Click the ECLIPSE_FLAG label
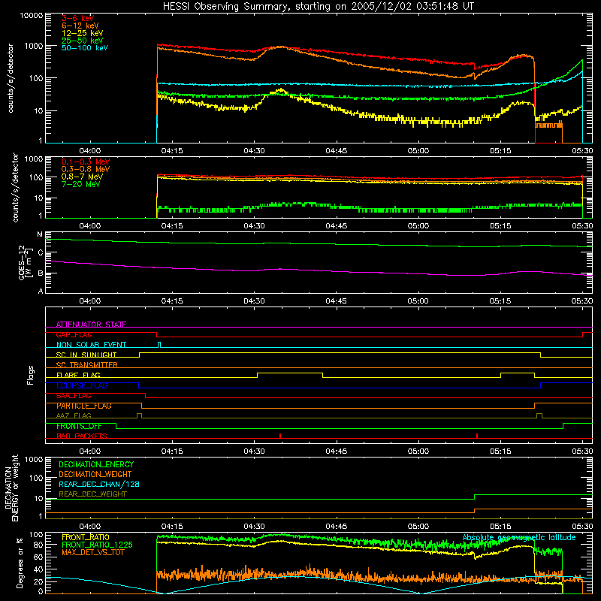Image resolution: width=601 pixels, height=601 pixels. click(x=82, y=385)
